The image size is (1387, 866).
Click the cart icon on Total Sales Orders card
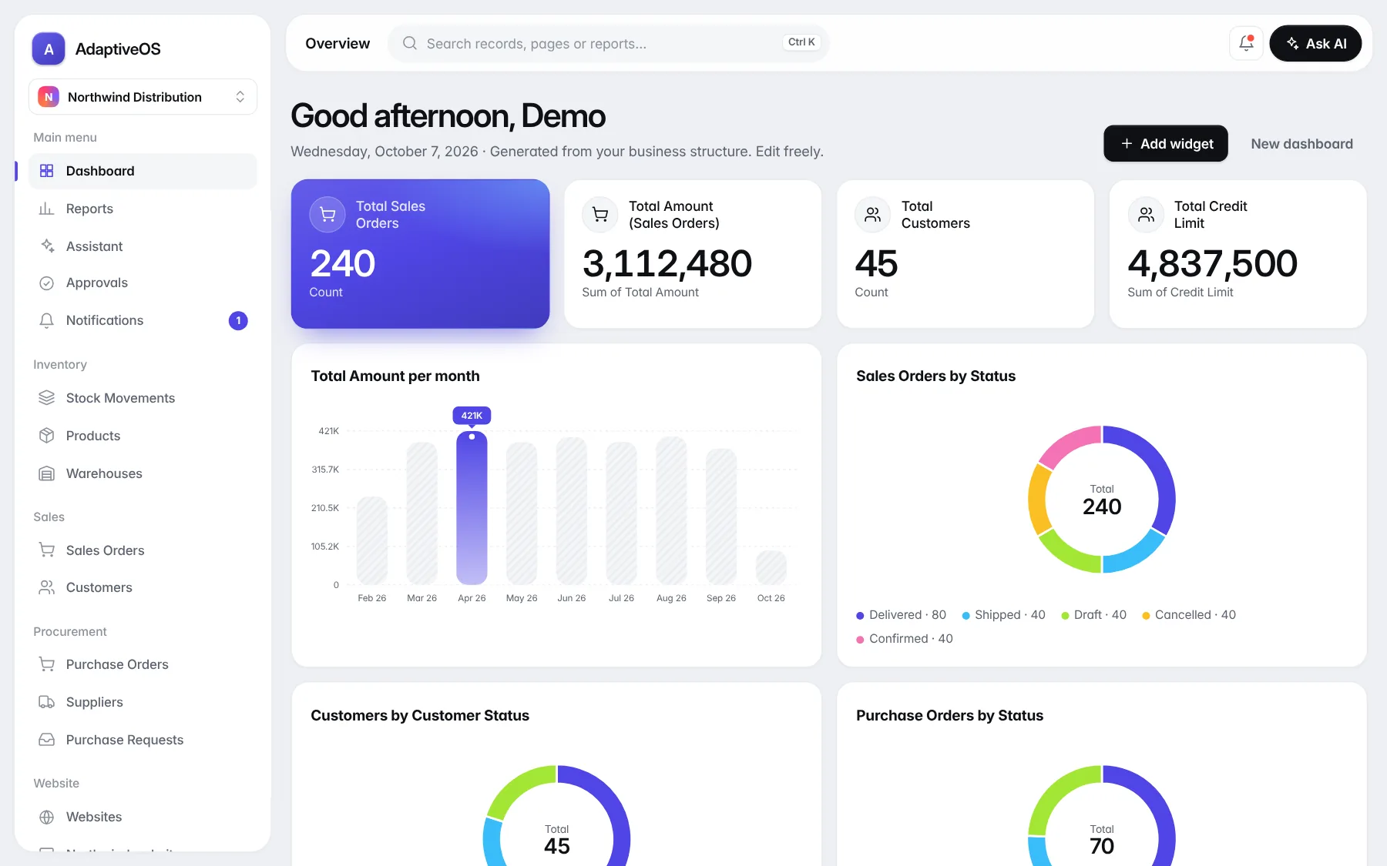pyautogui.click(x=327, y=215)
